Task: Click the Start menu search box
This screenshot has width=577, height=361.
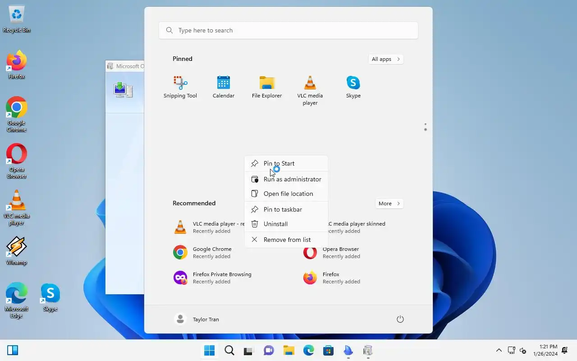Action: click(x=288, y=30)
